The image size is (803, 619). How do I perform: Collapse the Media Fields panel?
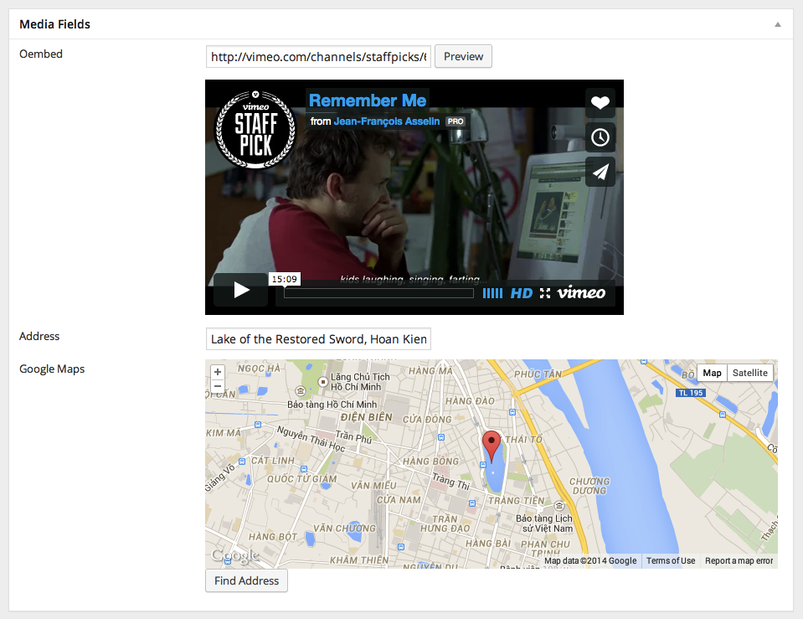(x=777, y=24)
